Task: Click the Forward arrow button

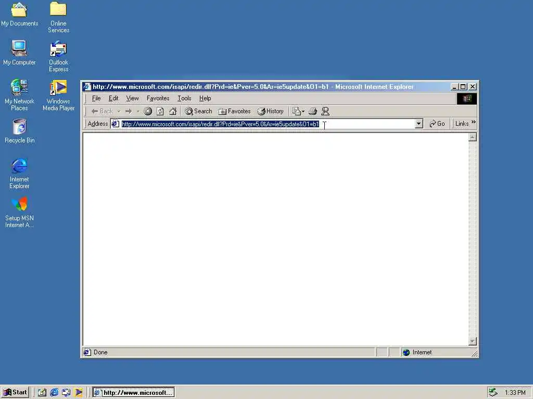Action: click(x=129, y=111)
